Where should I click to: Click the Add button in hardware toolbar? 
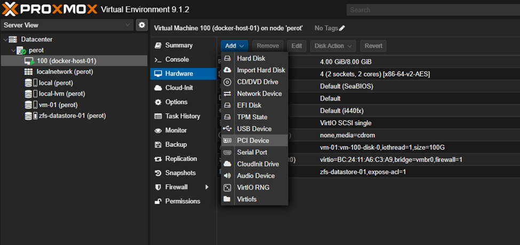tap(234, 46)
